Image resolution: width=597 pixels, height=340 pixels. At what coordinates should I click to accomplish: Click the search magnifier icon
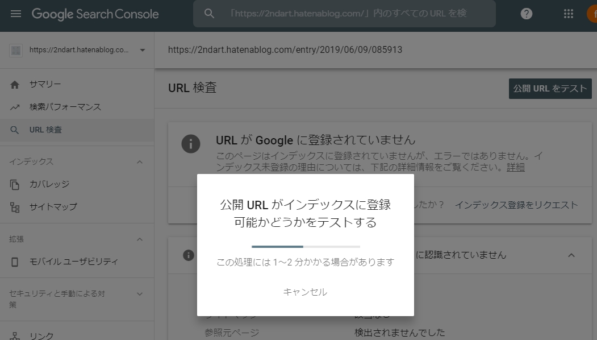click(210, 14)
